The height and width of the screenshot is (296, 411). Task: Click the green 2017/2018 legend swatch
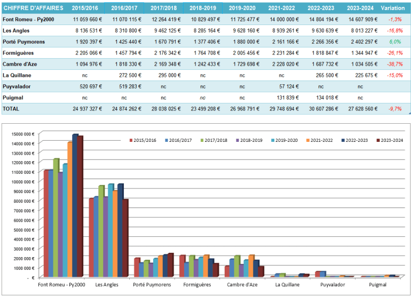tap(201, 140)
